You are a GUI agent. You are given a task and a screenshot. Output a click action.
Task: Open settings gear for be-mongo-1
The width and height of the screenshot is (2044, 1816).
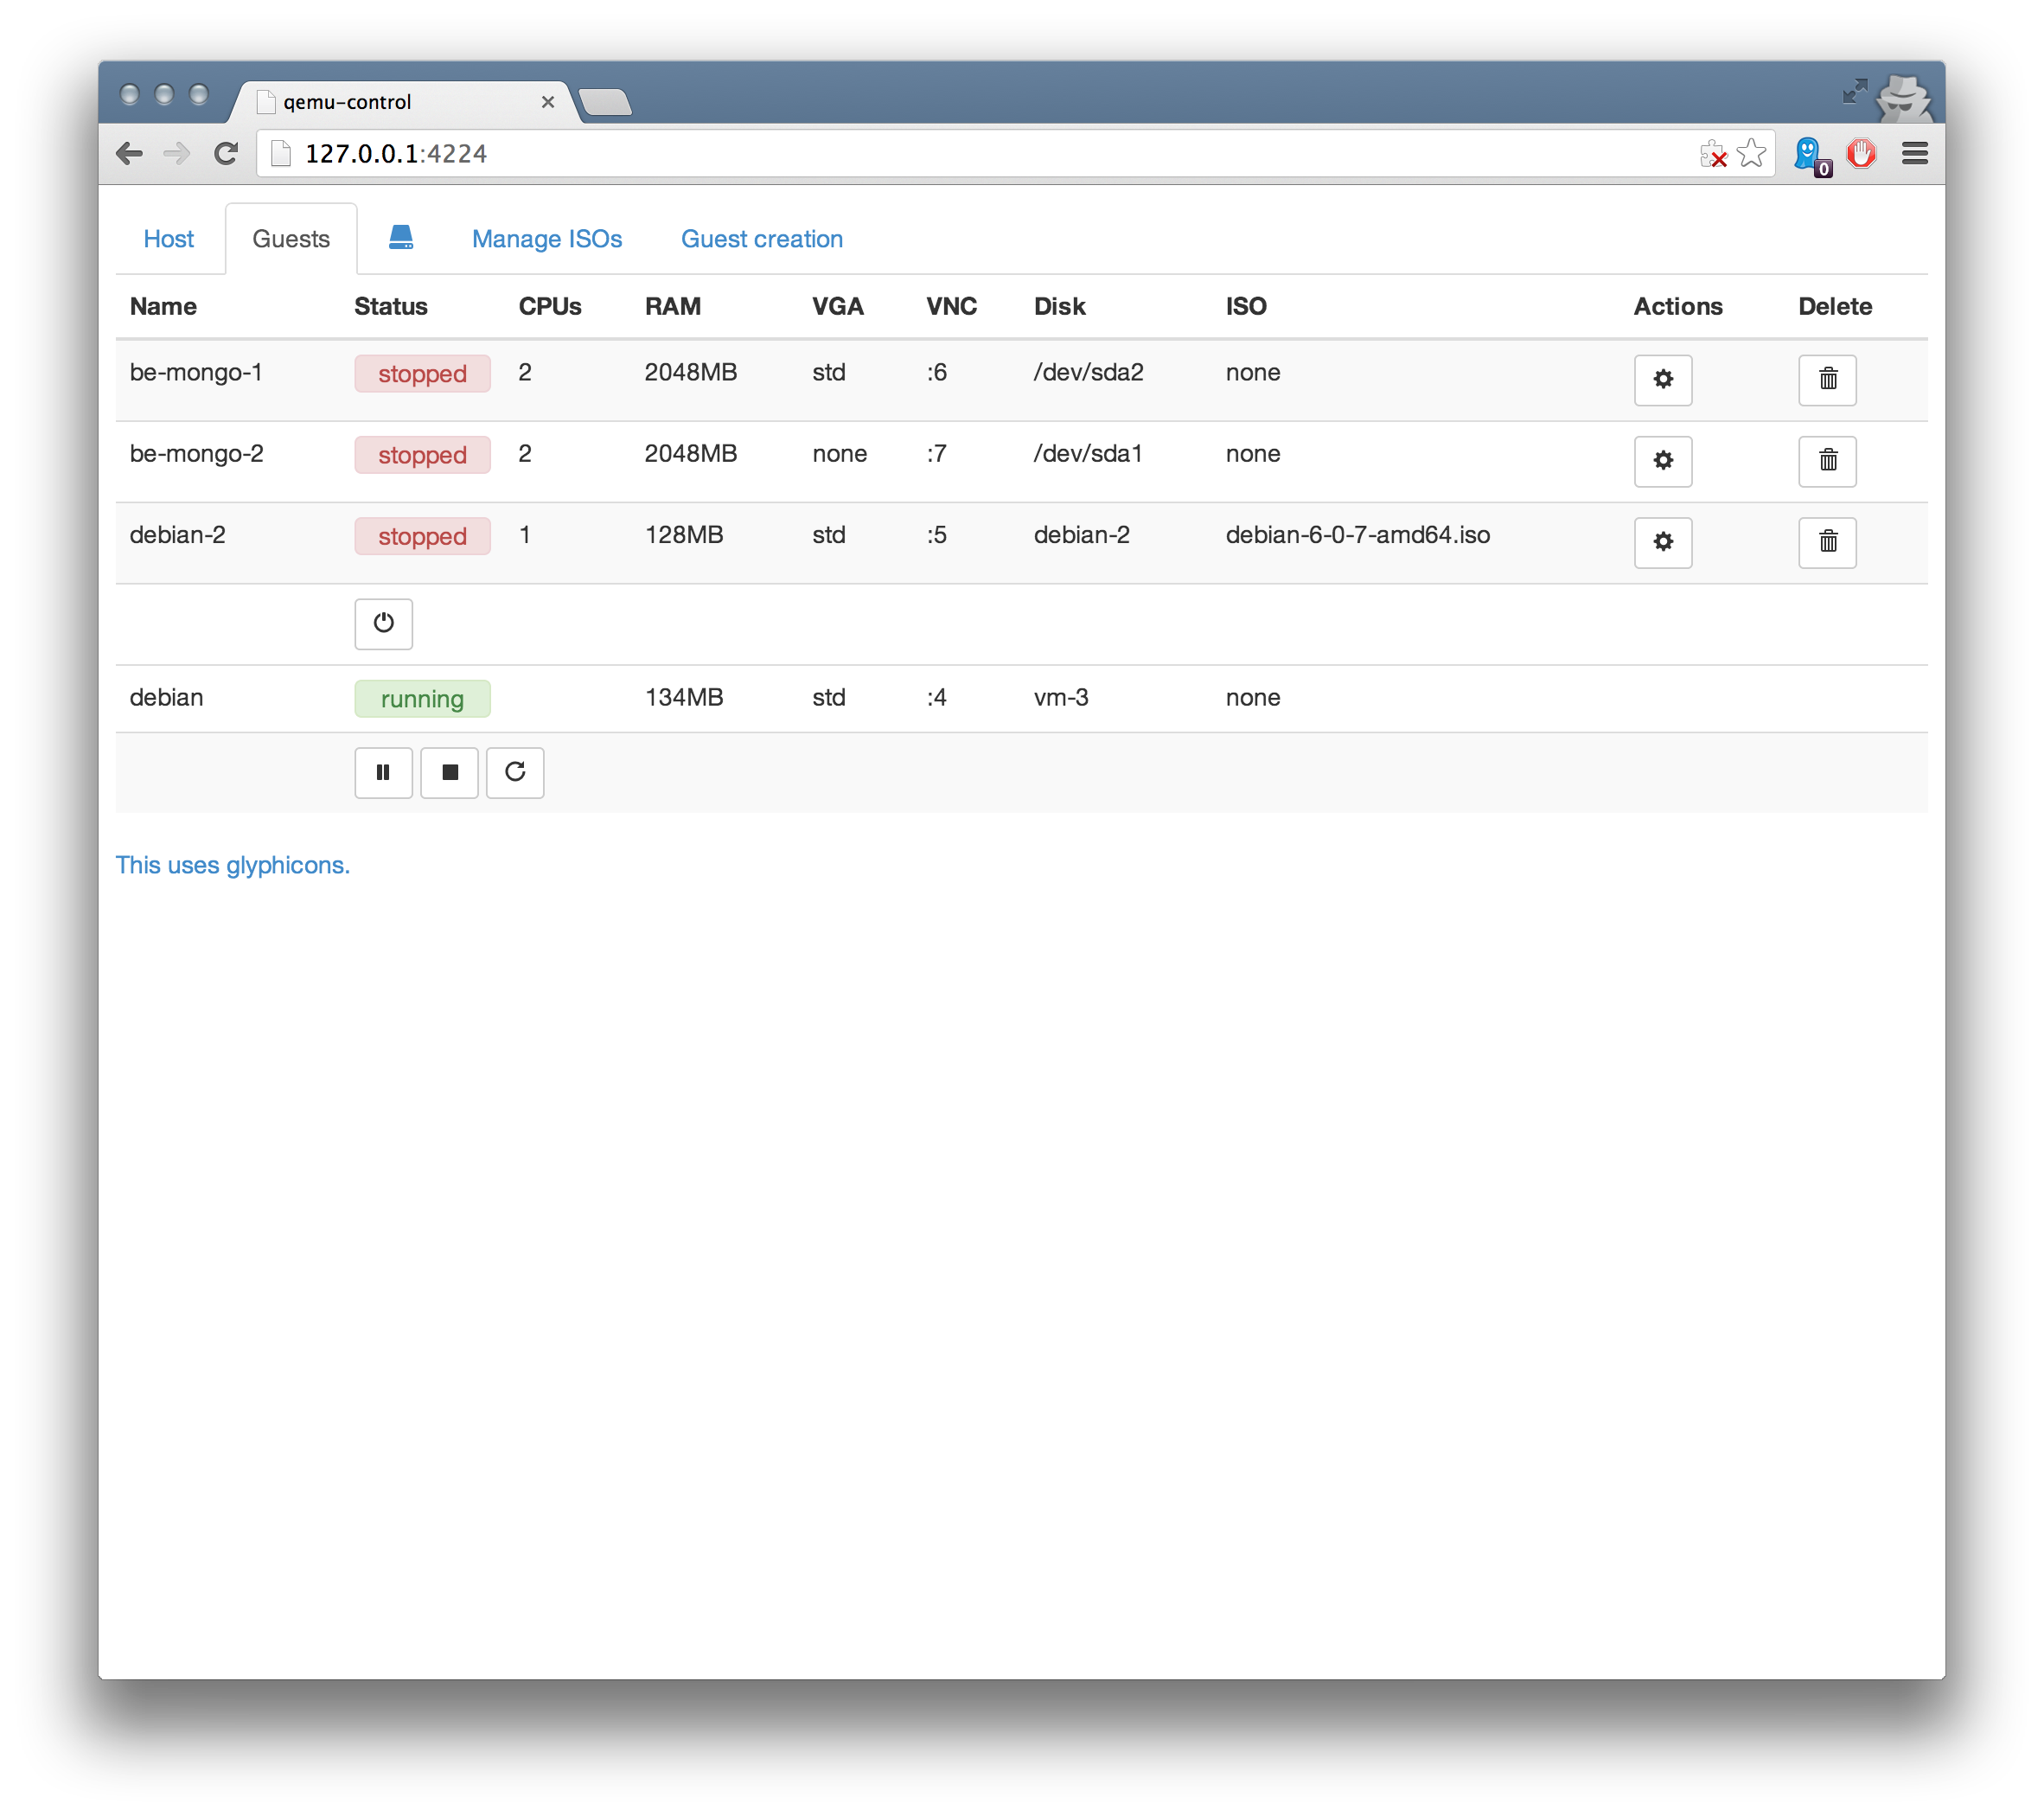[1662, 380]
